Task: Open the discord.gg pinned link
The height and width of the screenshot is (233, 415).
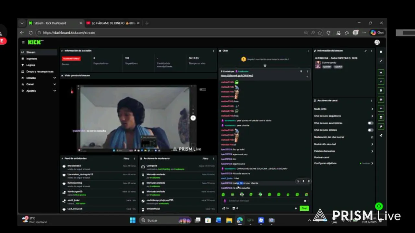Action: tap(237, 76)
